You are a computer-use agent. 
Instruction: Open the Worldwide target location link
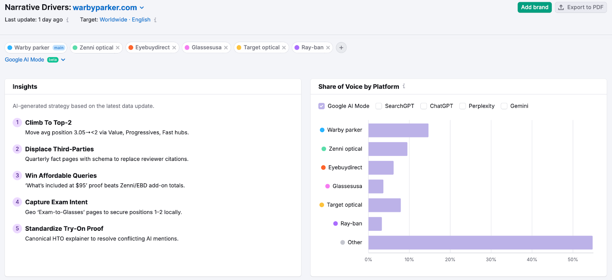click(x=113, y=19)
